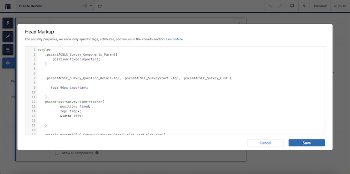Click the Head Markup dialog title

(x=39, y=32)
